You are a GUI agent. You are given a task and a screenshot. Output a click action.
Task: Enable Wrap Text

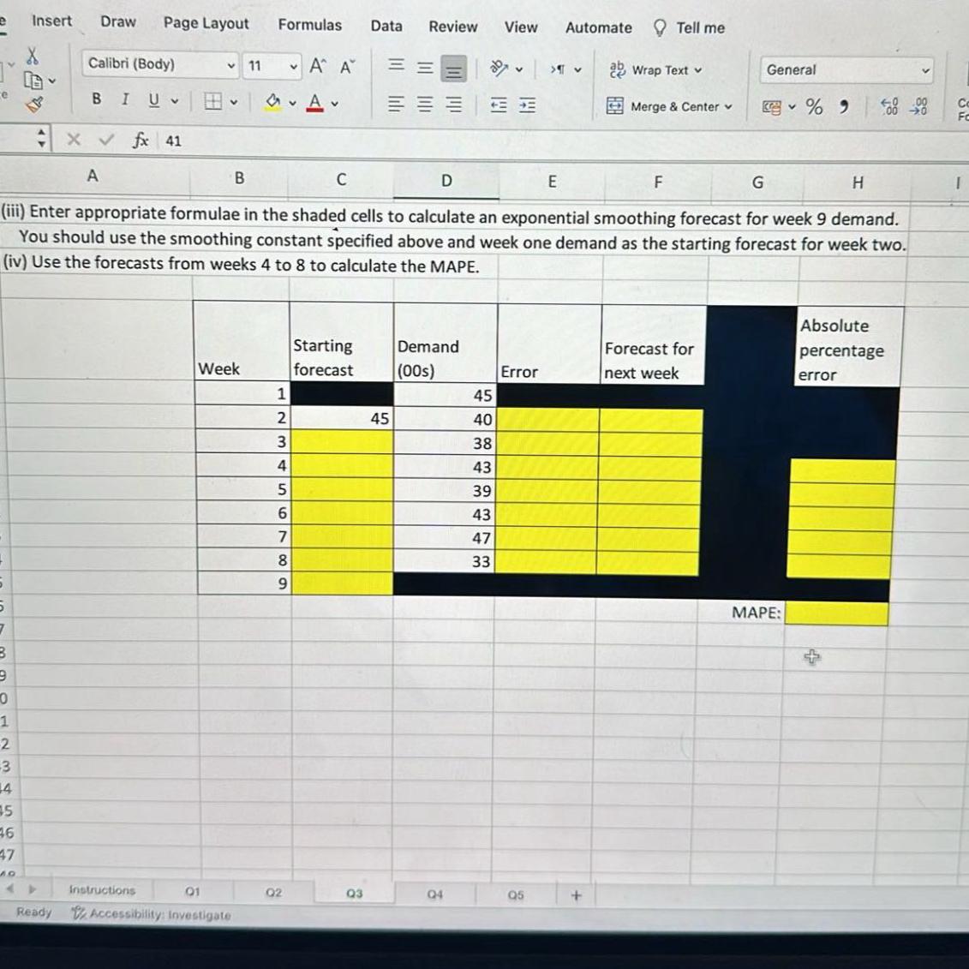(655, 70)
